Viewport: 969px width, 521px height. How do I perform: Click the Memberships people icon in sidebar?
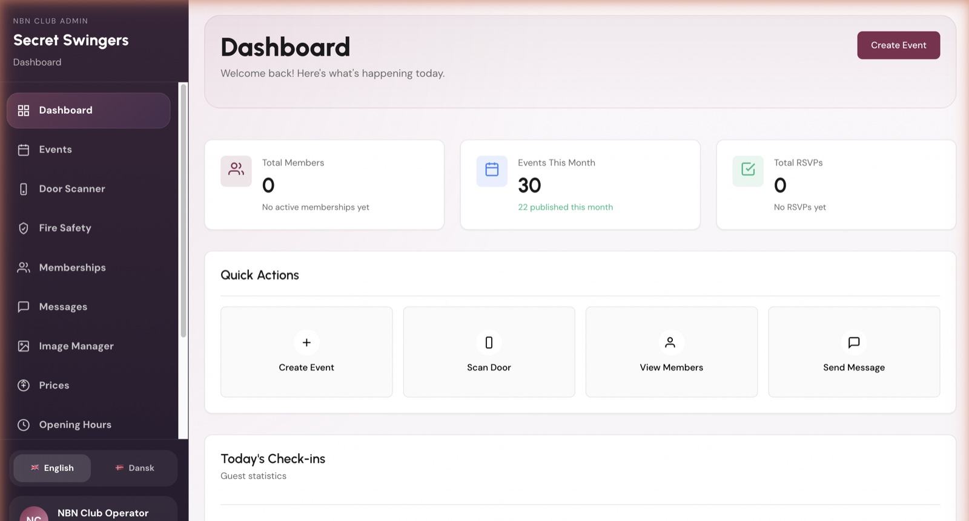point(24,267)
